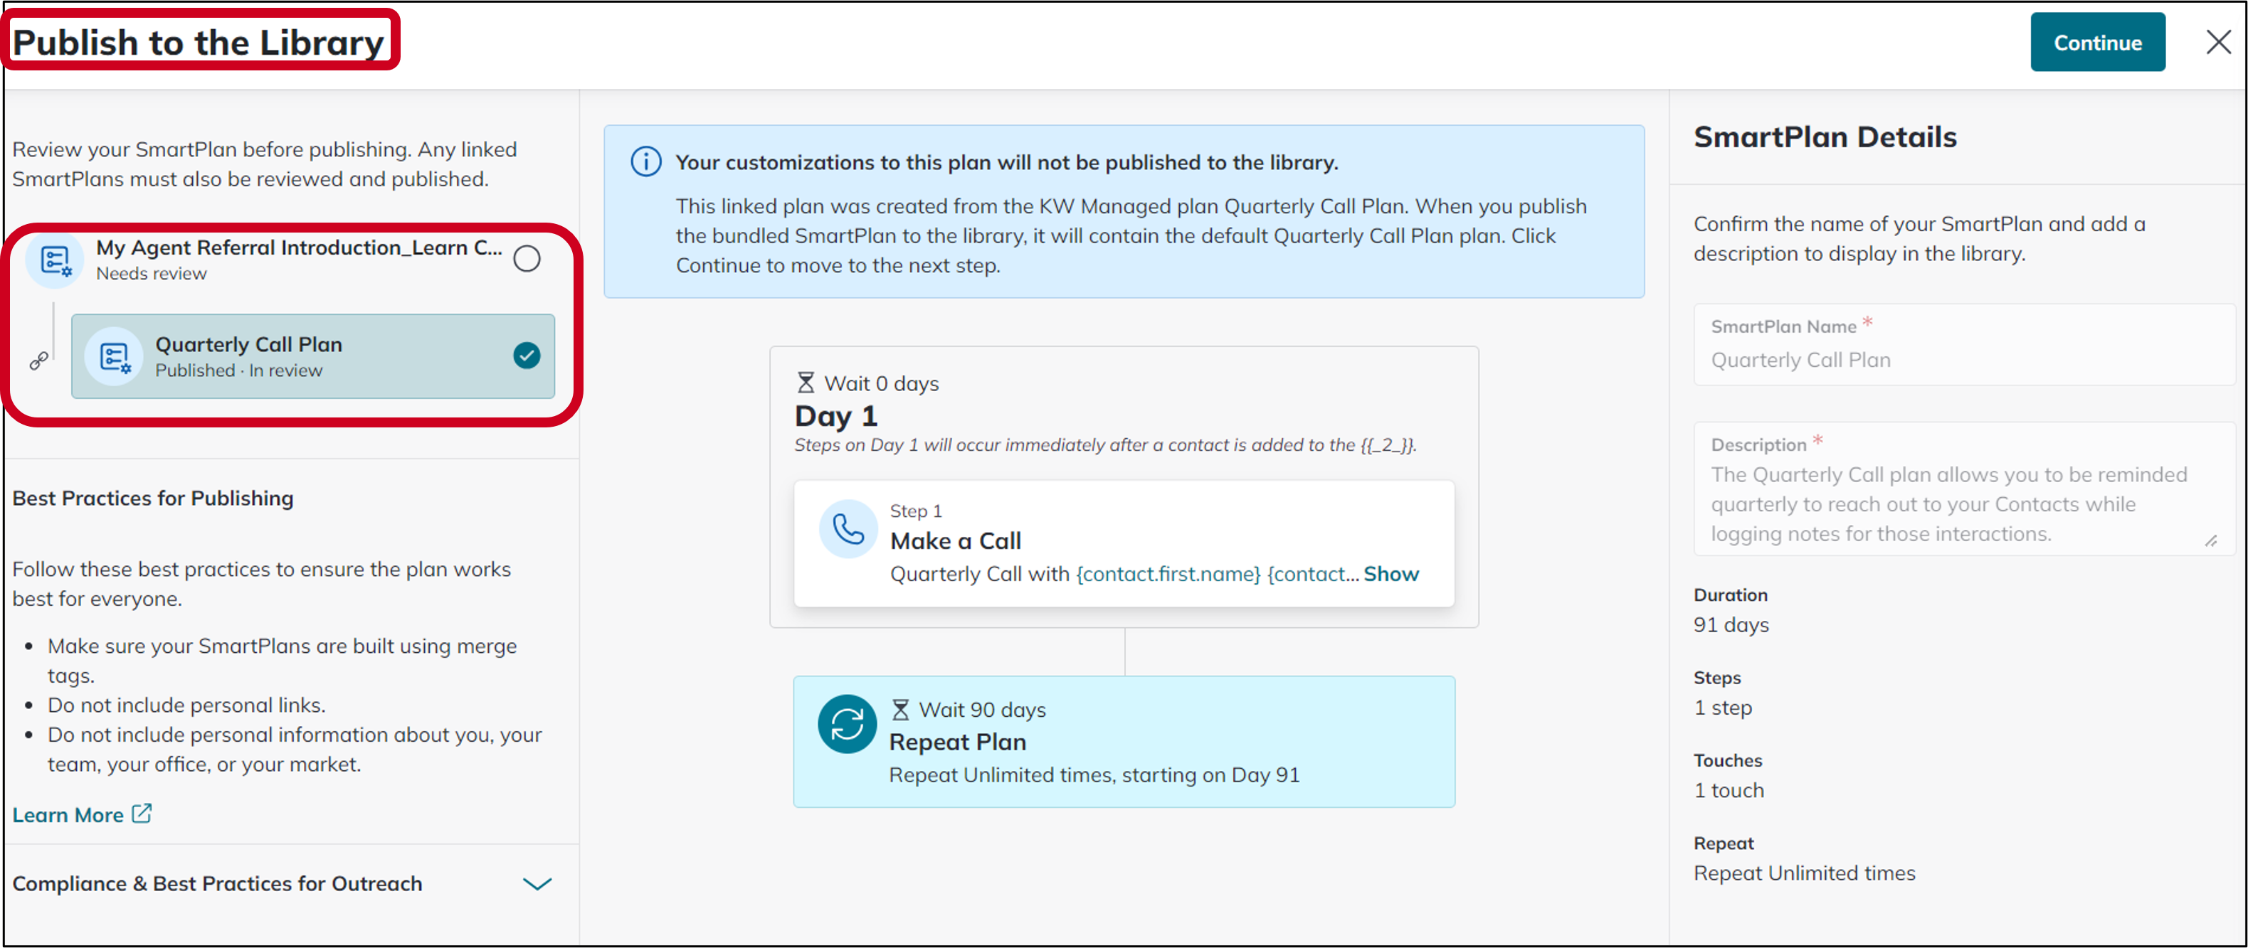Viewport: 2248px width, 948px height.
Task: Click the 'SmartPlan Details' heading
Action: (1825, 137)
